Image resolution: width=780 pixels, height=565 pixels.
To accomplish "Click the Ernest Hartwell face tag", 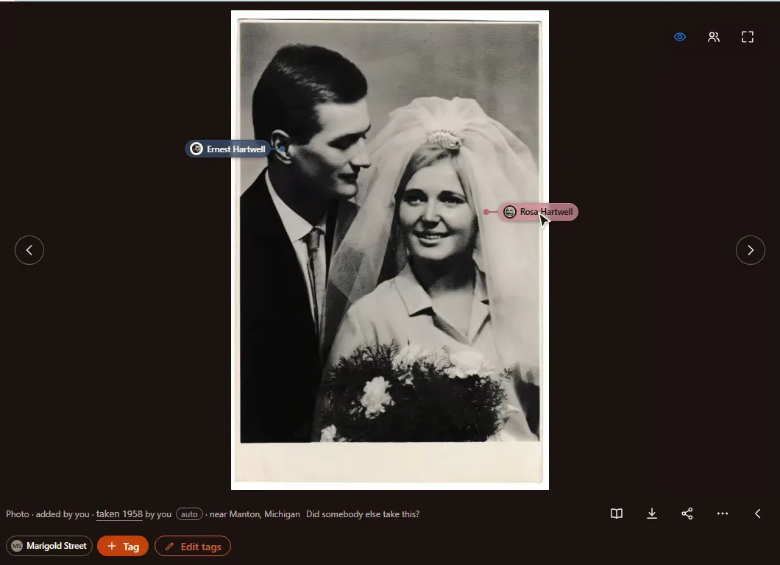I will pos(228,149).
